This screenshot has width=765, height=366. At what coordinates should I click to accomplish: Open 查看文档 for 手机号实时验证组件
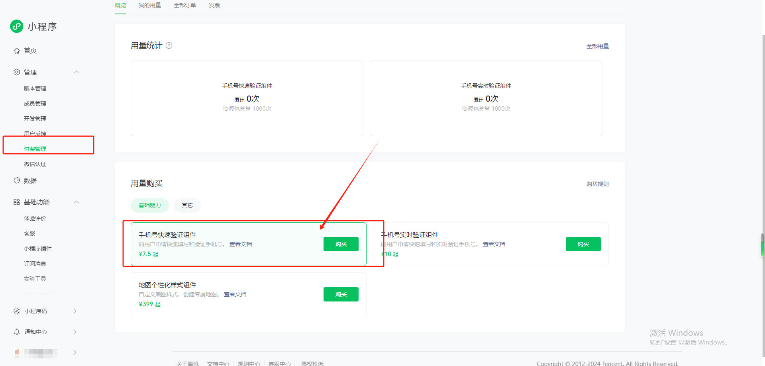494,244
